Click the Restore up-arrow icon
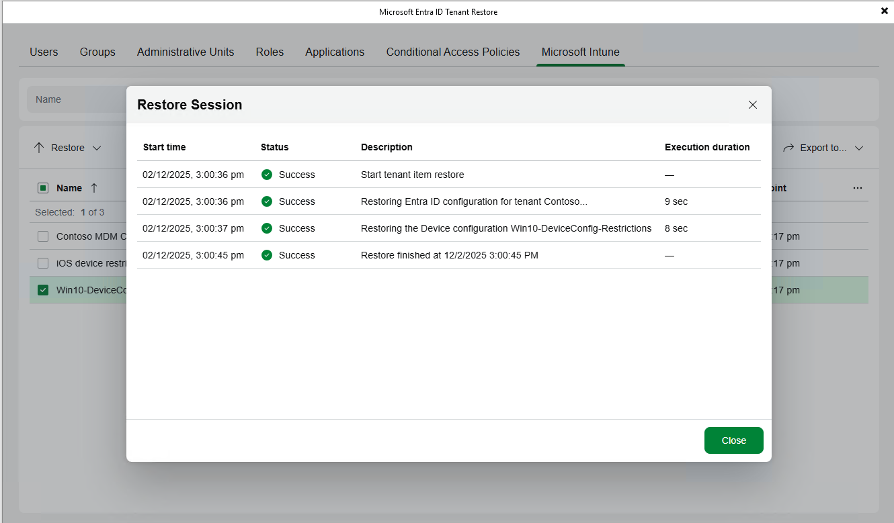This screenshot has height=523, width=894. coord(39,148)
